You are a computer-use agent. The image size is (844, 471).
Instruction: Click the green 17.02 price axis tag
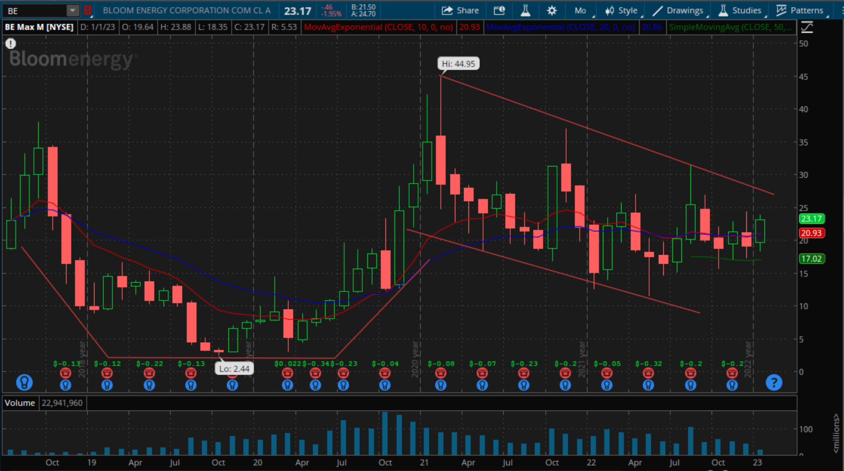pos(811,259)
